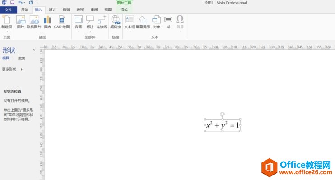Expand the 文本框 dropdown arrow
335x180 pixels.
pyautogui.click(x=130, y=31)
